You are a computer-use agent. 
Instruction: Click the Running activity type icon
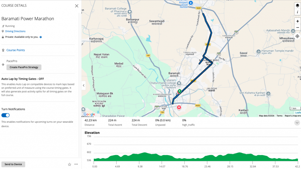pyautogui.click(x=3, y=26)
